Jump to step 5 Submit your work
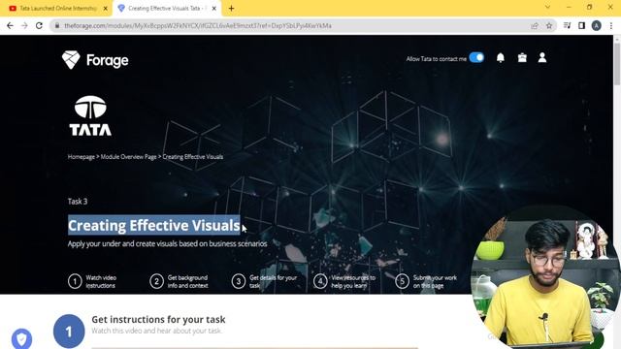The image size is (621, 349). click(426, 281)
